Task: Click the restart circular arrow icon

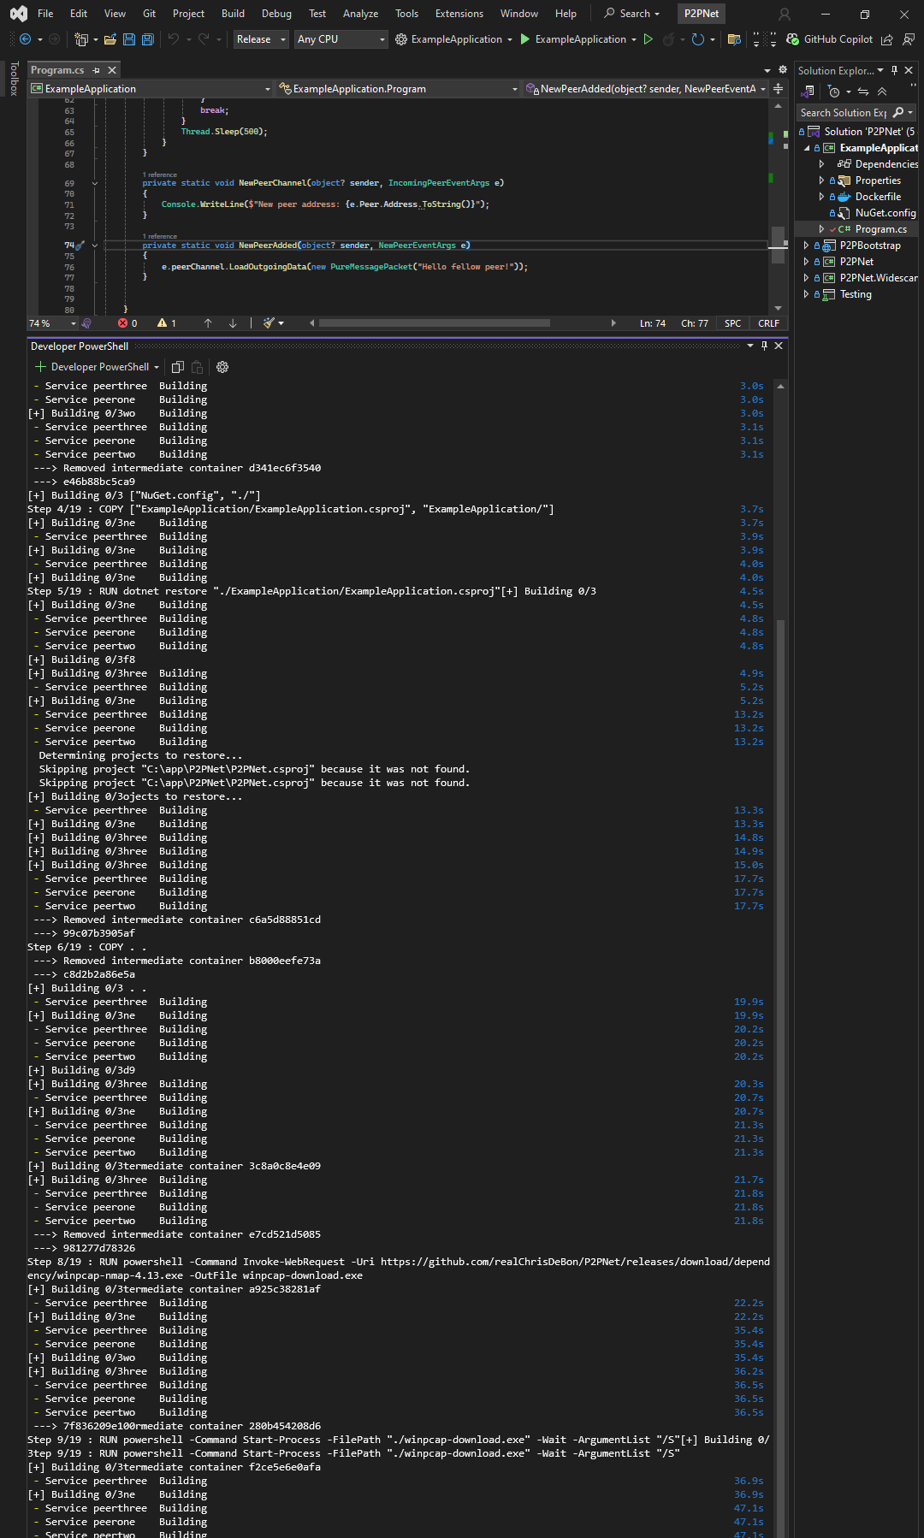Action: [x=698, y=39]
